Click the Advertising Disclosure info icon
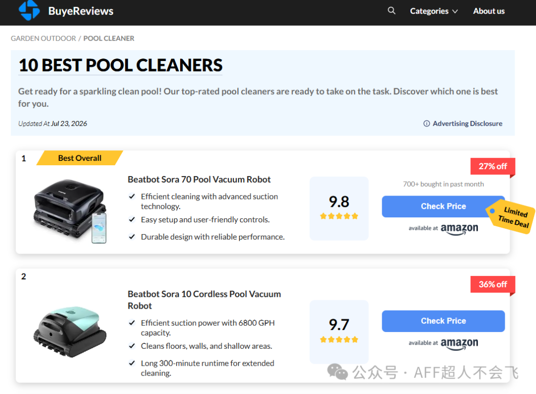This screenshot has height=394, width=536. click(427, 124)
